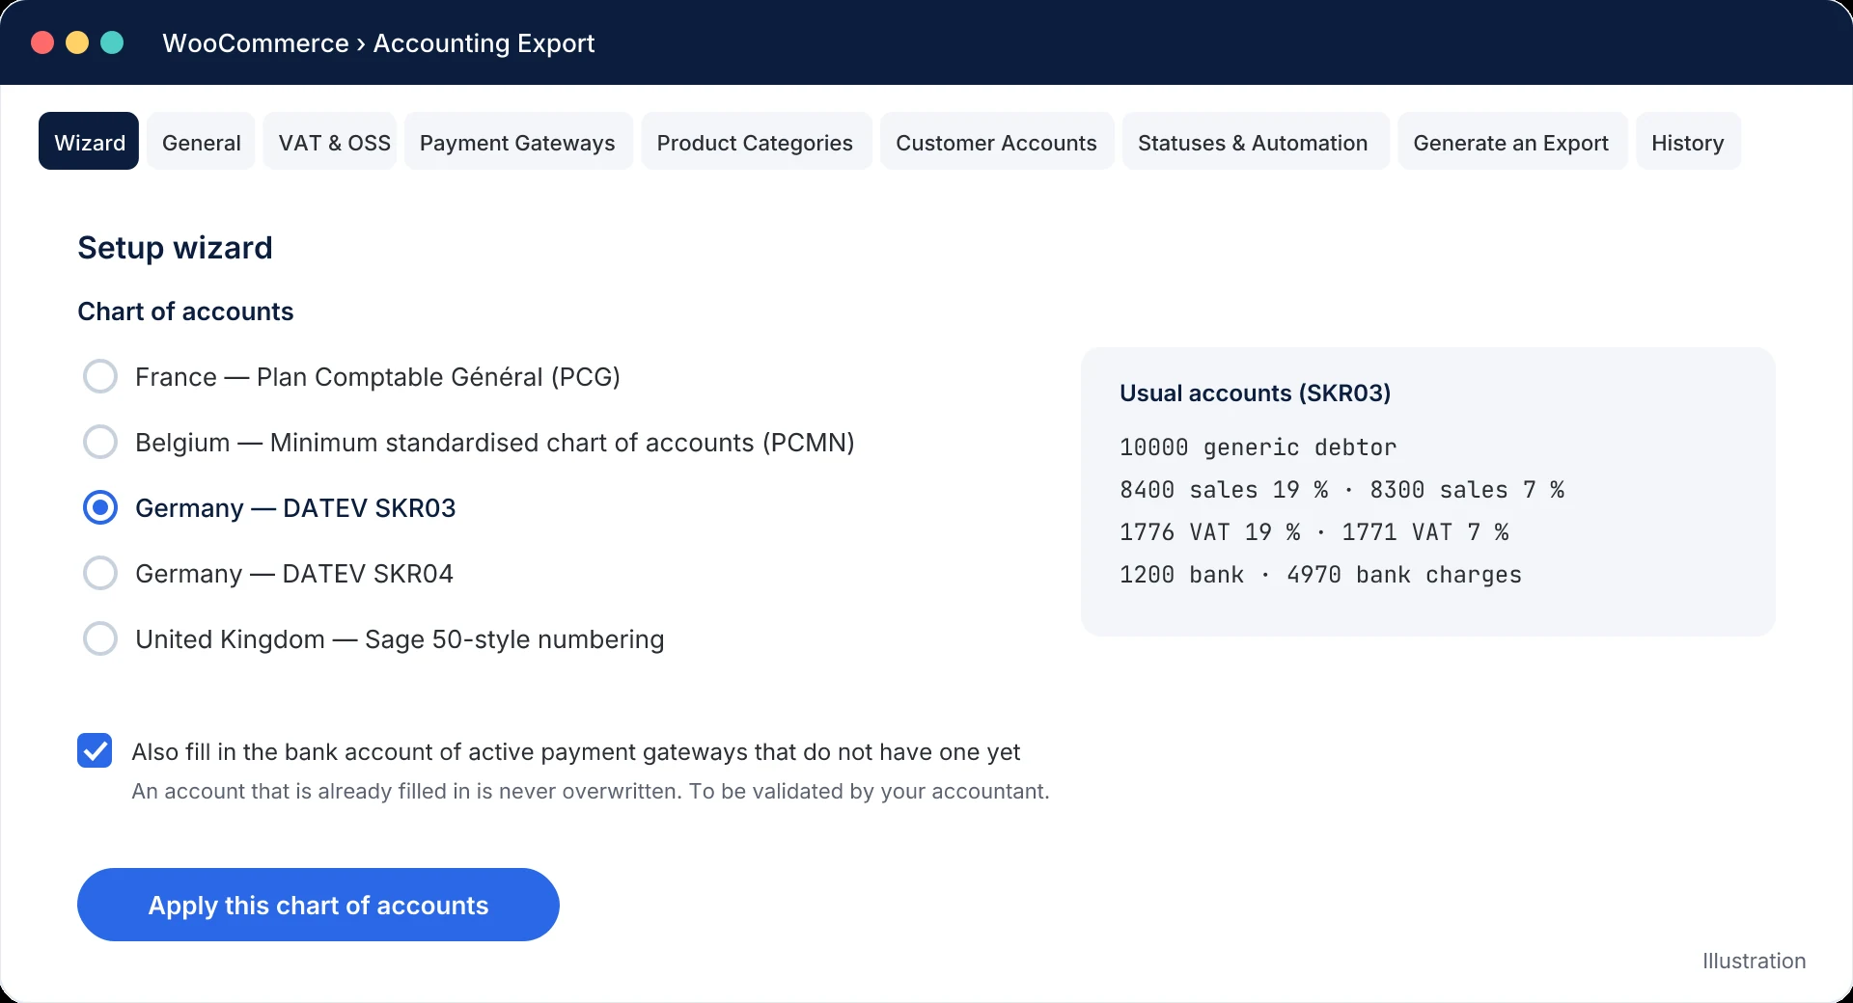1853x1003 pixels.
Task: Click the '1776 VAT 19 %' line
Action: pyautogui.click(x=1314, y=532)
